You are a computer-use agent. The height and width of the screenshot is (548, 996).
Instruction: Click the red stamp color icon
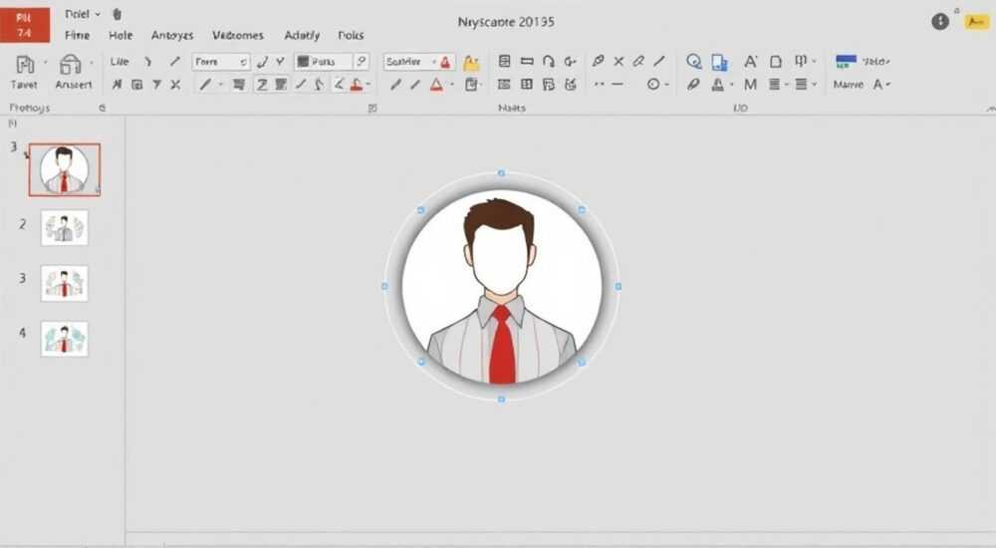tap(357, 85)
